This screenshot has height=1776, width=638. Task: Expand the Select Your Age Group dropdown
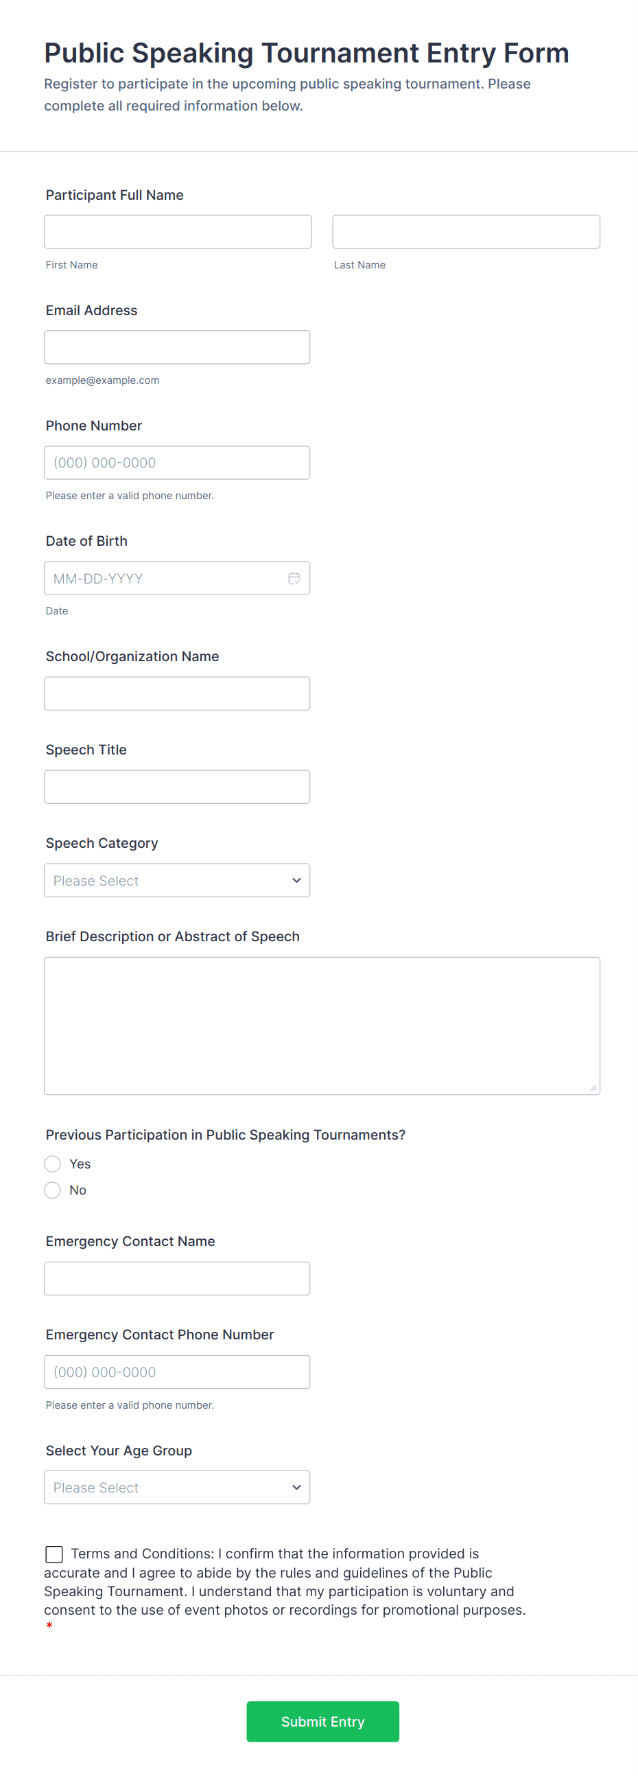[x=176, y=1487]
